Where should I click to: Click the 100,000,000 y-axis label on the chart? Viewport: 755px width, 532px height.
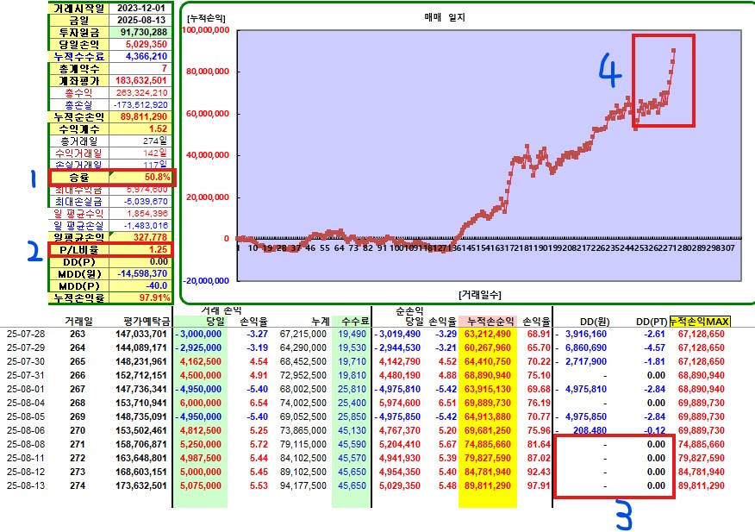(206, 30)
